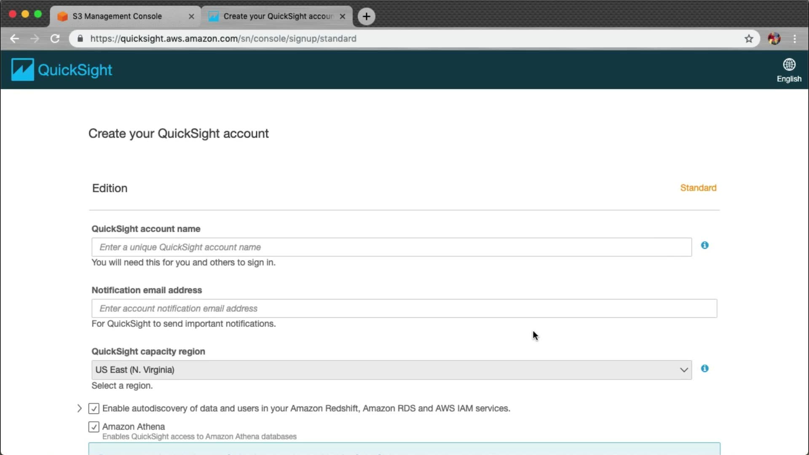Click info icon beside capacity region
Viewport: 809px width, 455px height.
(705, 369)
